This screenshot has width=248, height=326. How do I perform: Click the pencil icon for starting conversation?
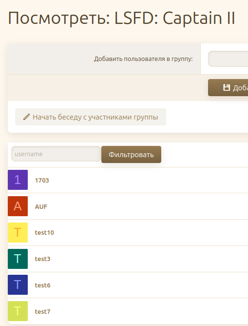(x=26, y=117)
